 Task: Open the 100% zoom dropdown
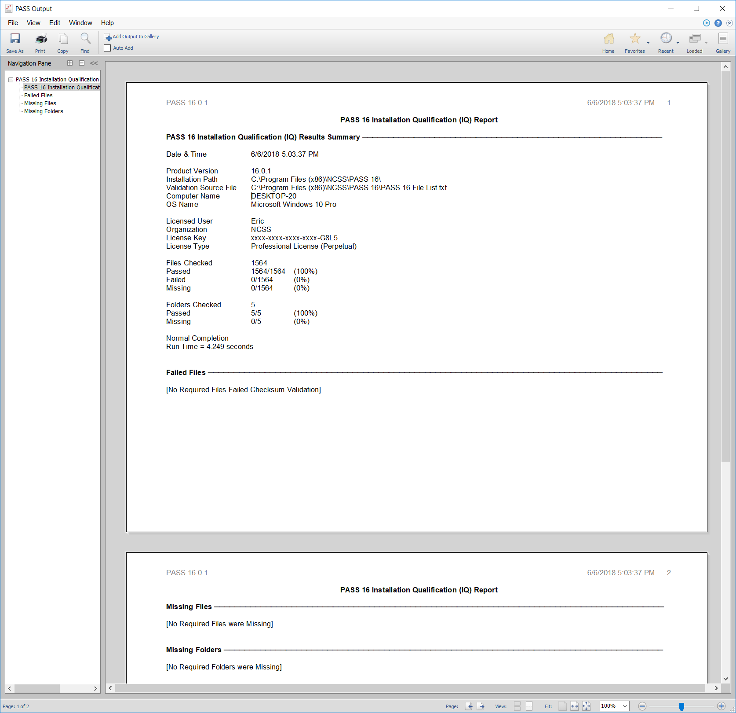625,706
